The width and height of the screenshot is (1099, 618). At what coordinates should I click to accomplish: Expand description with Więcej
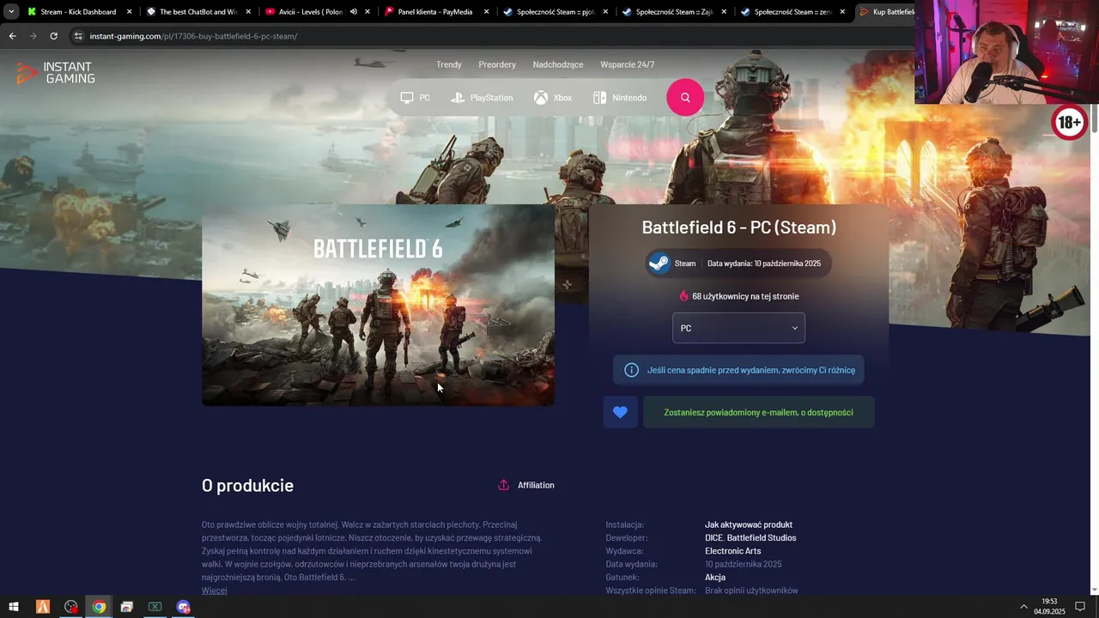(x=215, y=591)
